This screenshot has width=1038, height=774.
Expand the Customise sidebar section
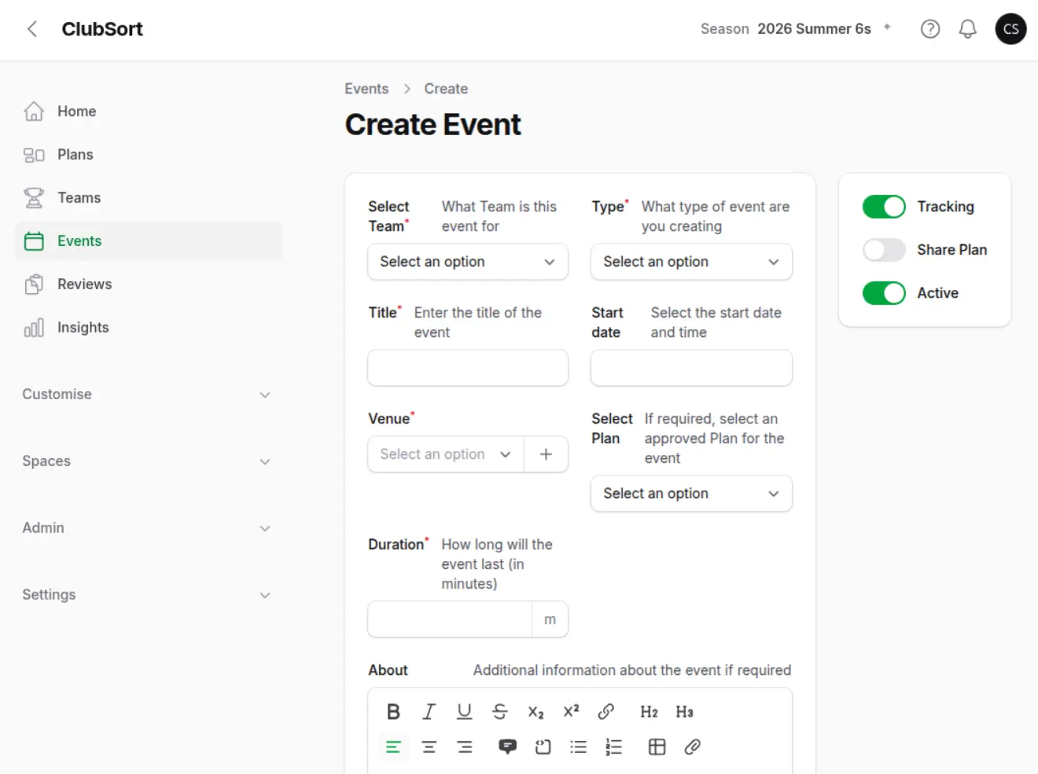click(x=147, y=394)
